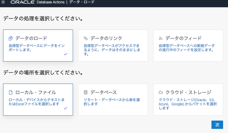Toggle the checkmark on ローカル・ファイル card

pyautogui.click(x=66, y=108)
